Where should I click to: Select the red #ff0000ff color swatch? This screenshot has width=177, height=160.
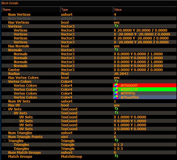point(145,85)
